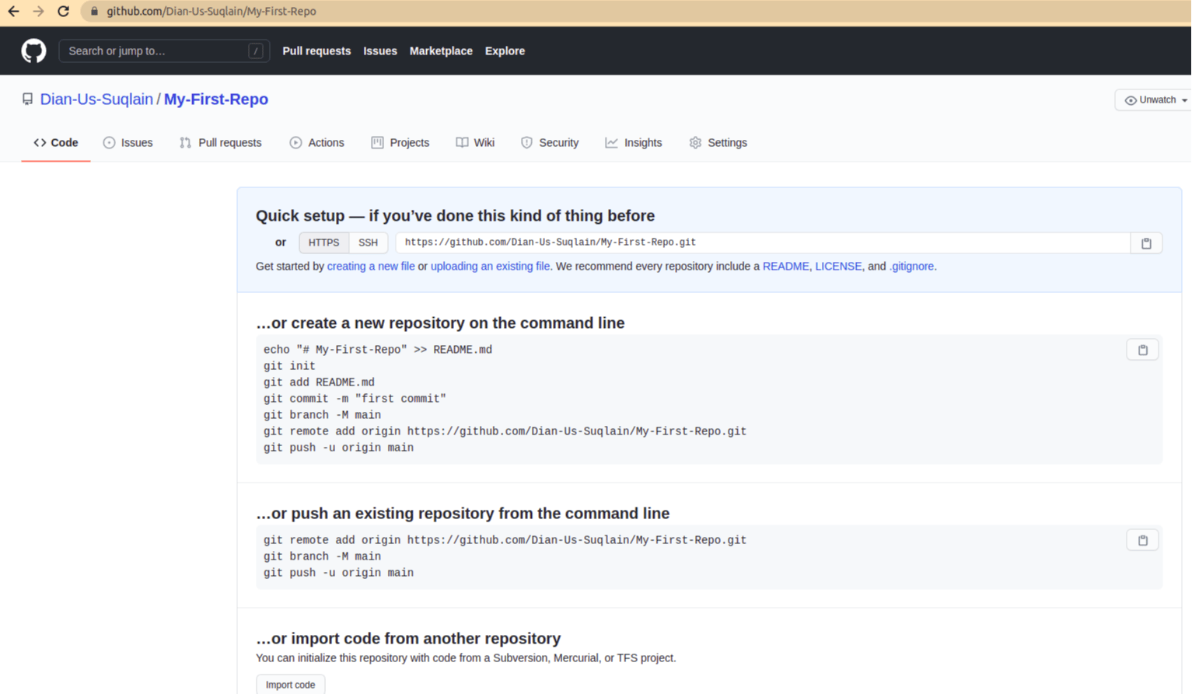Switch clone URL to SSH
Image resolution: width=1192 pixels, height=694 pixels.
point(368,243)
